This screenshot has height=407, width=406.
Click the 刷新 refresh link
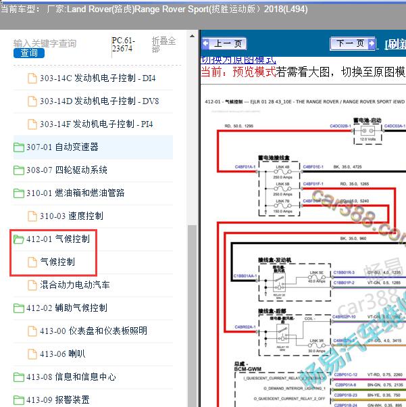click(x=395, y=45)
